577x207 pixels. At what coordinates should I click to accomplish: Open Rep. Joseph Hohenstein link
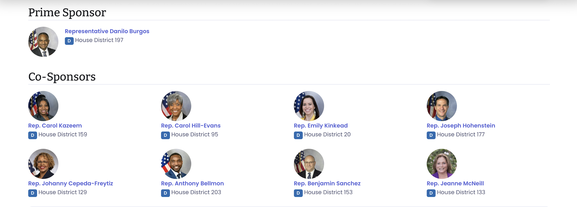pos(461,126)
